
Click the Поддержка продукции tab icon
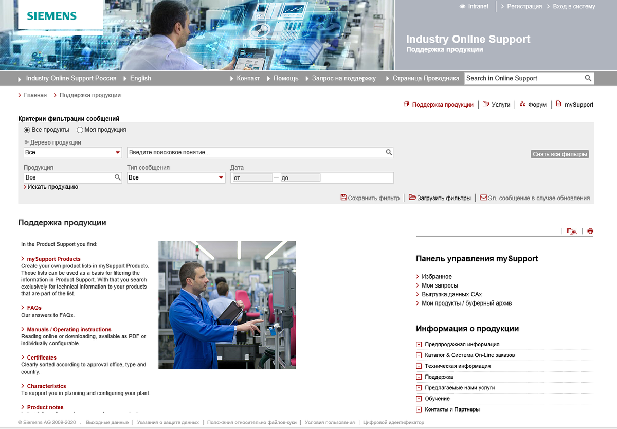pyautogui.click(x=406, y=104)
